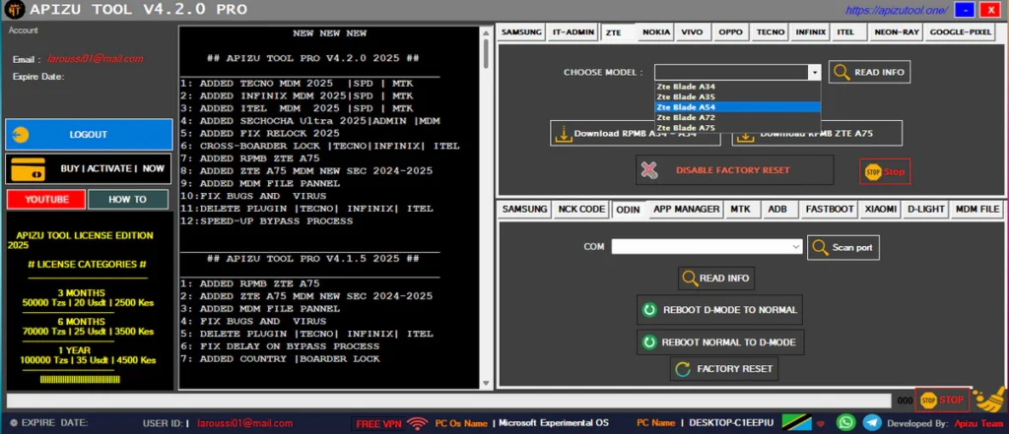Click the gear icon beside EXPIRE DATE

click(14, 423)
